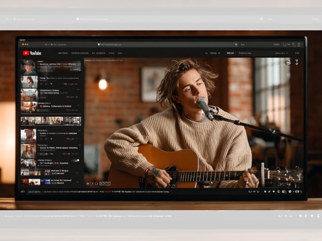Click the folder icon under the dark-haired woman video

tap(46, 84)
